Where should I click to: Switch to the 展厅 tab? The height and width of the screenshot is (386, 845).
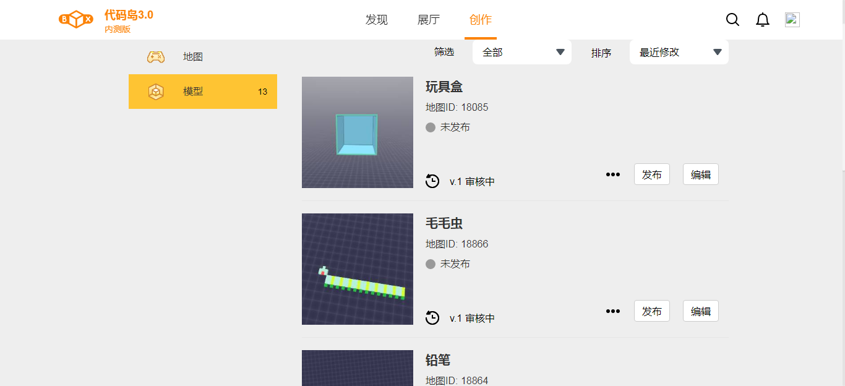pyautogui.click(x=429, y=20)
